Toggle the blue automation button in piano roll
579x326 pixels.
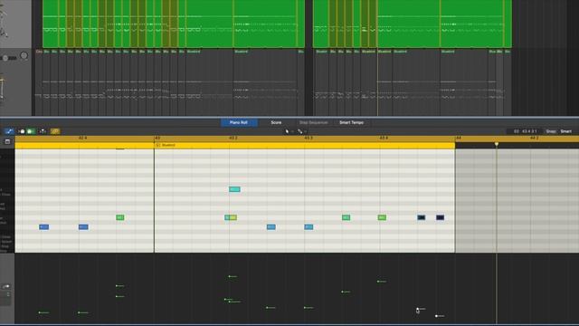coord(9,131)
